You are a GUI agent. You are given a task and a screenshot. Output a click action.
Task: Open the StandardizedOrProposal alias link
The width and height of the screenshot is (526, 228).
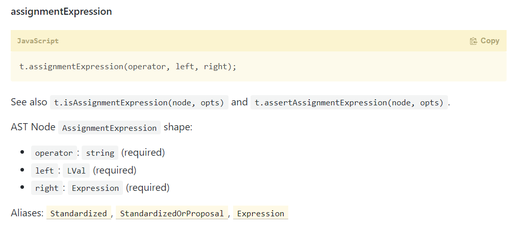172,214
